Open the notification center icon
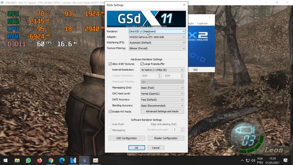This screenshot has width=293, height=165. click(x=285, y=160)
